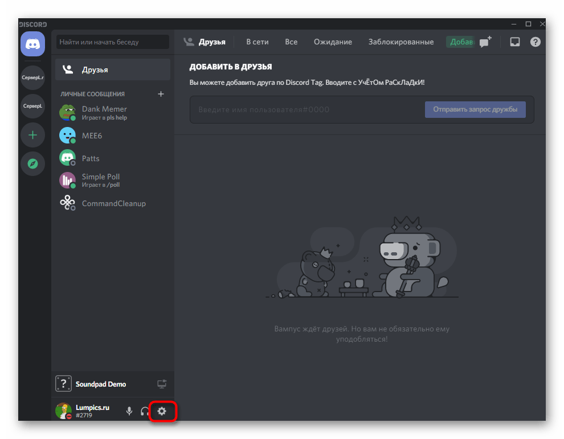564x439 pixels.
Task: Click the Найти или начать беседу search box
Action: [113, 42]
